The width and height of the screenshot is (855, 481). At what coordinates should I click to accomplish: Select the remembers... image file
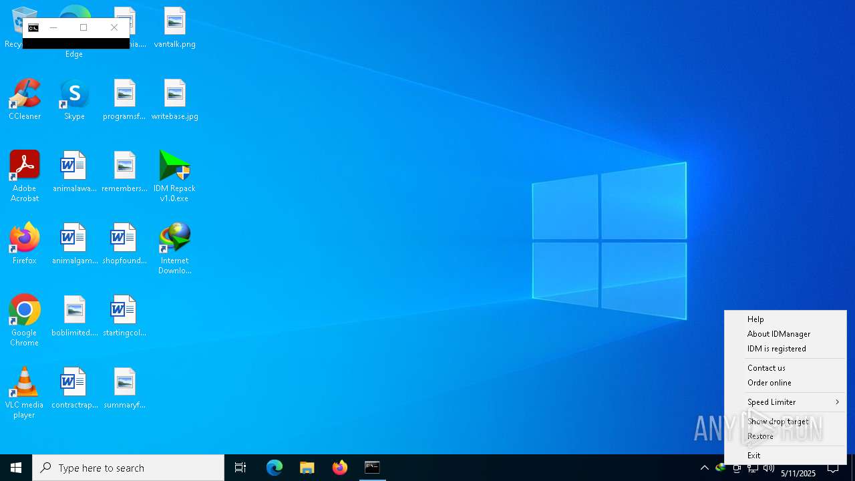[x=124, y=172]
